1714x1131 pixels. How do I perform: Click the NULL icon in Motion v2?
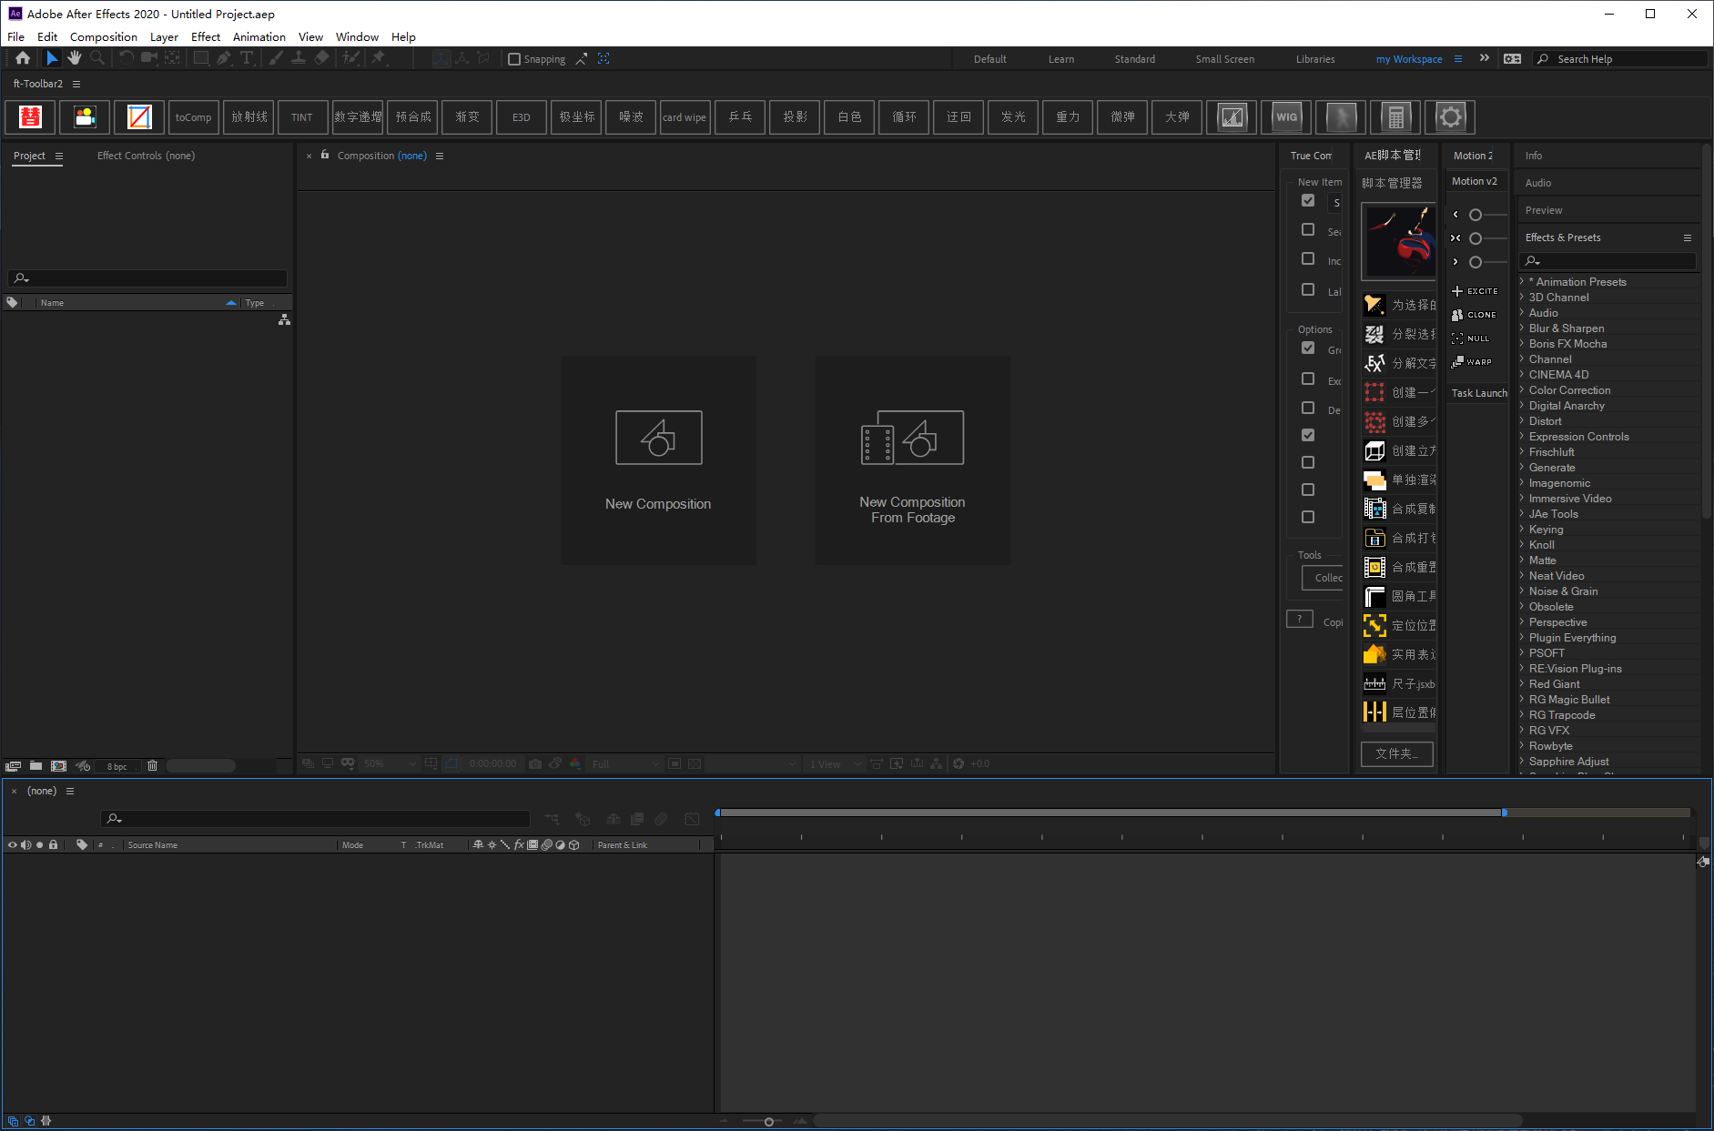1472,338
